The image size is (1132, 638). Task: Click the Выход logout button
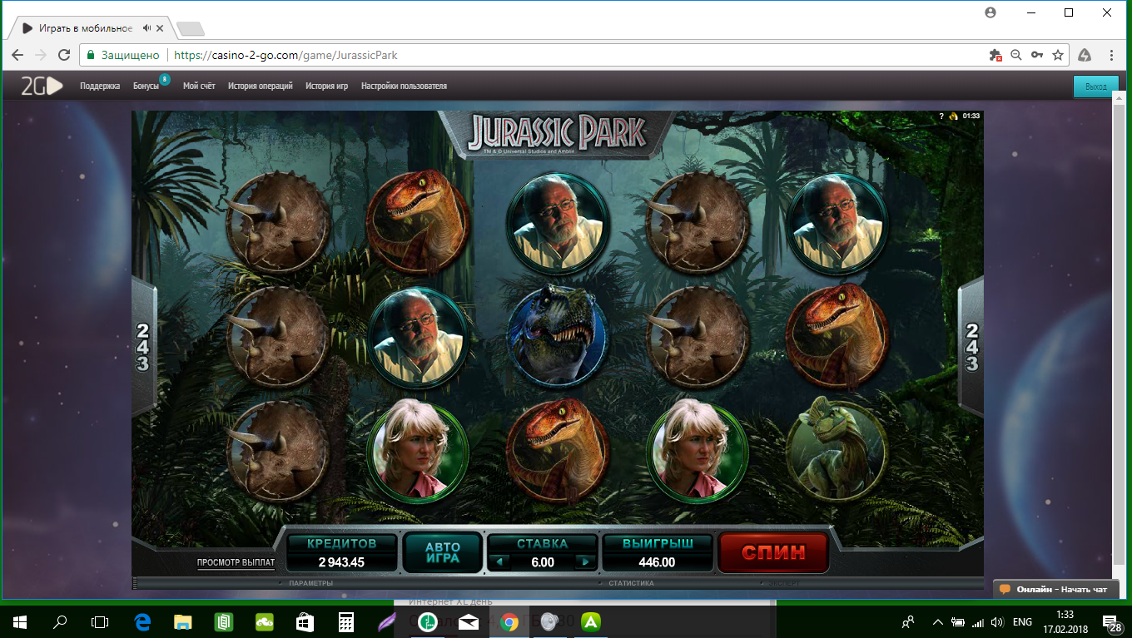(1096, 87)
